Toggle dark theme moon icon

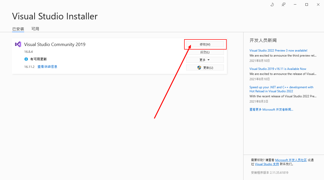coord(272,5)
